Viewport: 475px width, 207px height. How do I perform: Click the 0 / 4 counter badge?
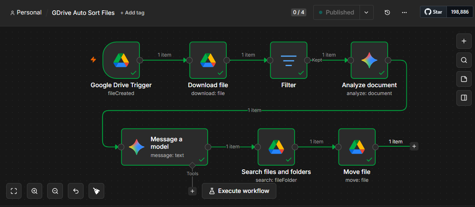pos(298,12)
